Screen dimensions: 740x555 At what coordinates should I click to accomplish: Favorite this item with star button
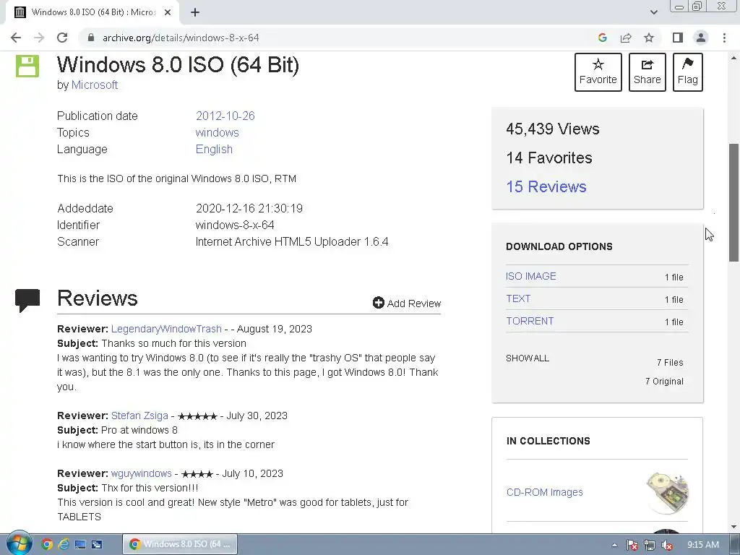pyautogui.click(x=598, y=72)
